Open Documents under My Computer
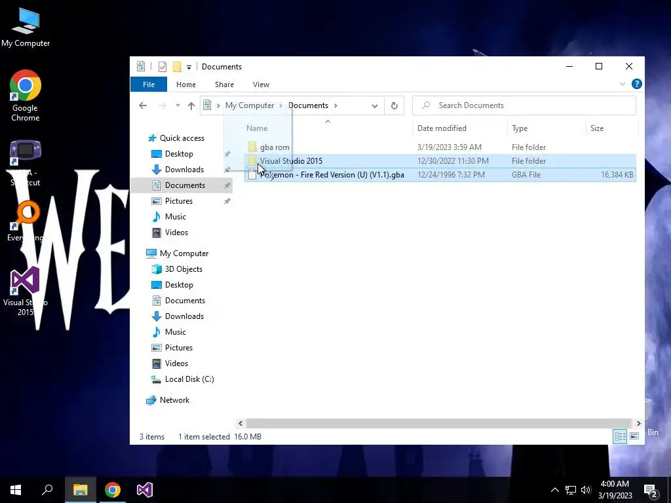671x503 pixels. [185, 301]
